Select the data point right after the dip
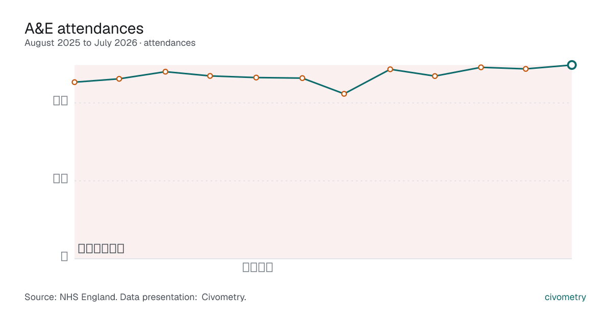Image resolution: width=612 pixels, height=321 pixels. coord(390,69)
